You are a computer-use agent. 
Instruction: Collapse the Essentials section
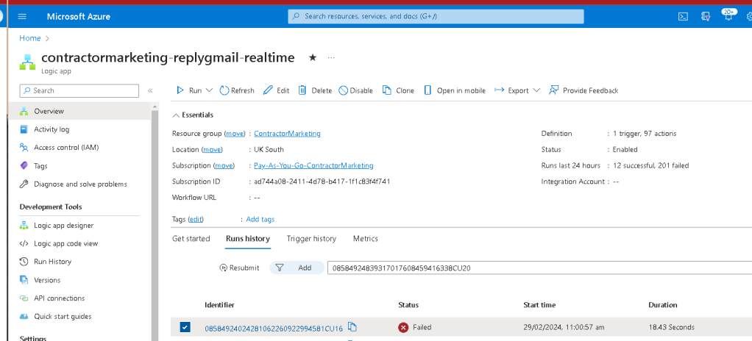click(x=193, y=115)
